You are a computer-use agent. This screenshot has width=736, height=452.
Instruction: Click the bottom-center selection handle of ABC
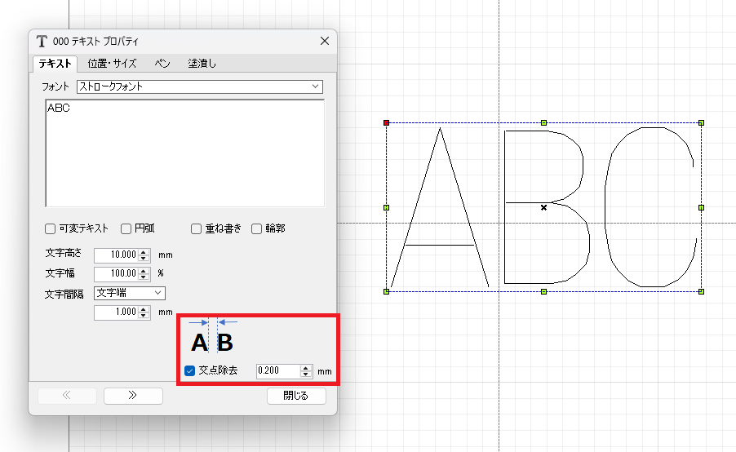pos(543,292)
